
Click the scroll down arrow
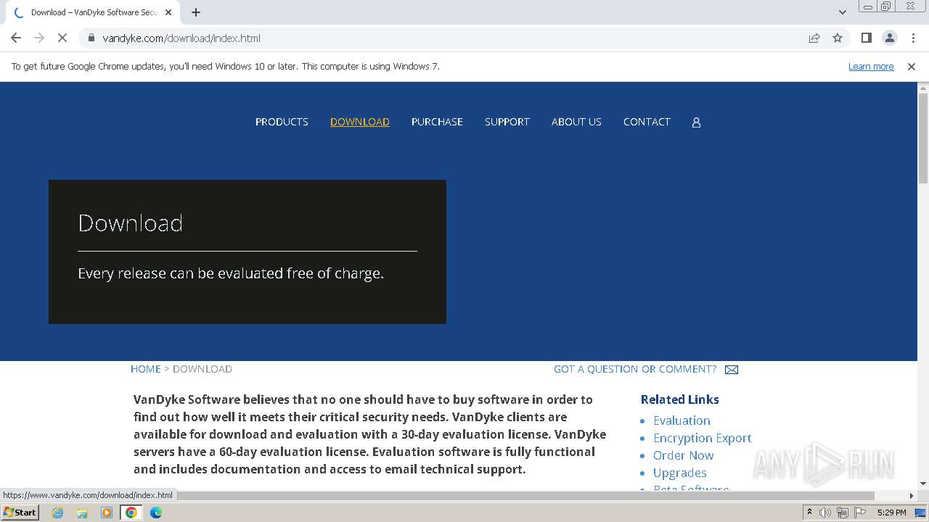923,484
